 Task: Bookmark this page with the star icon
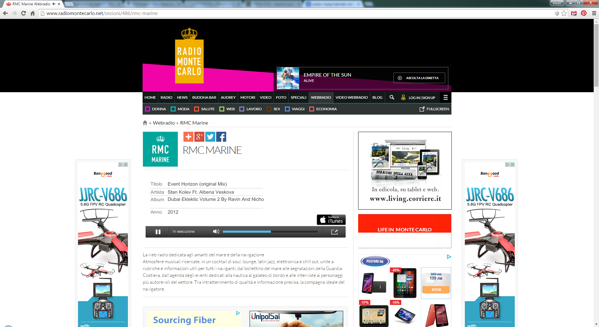click(x=564, y=13)
